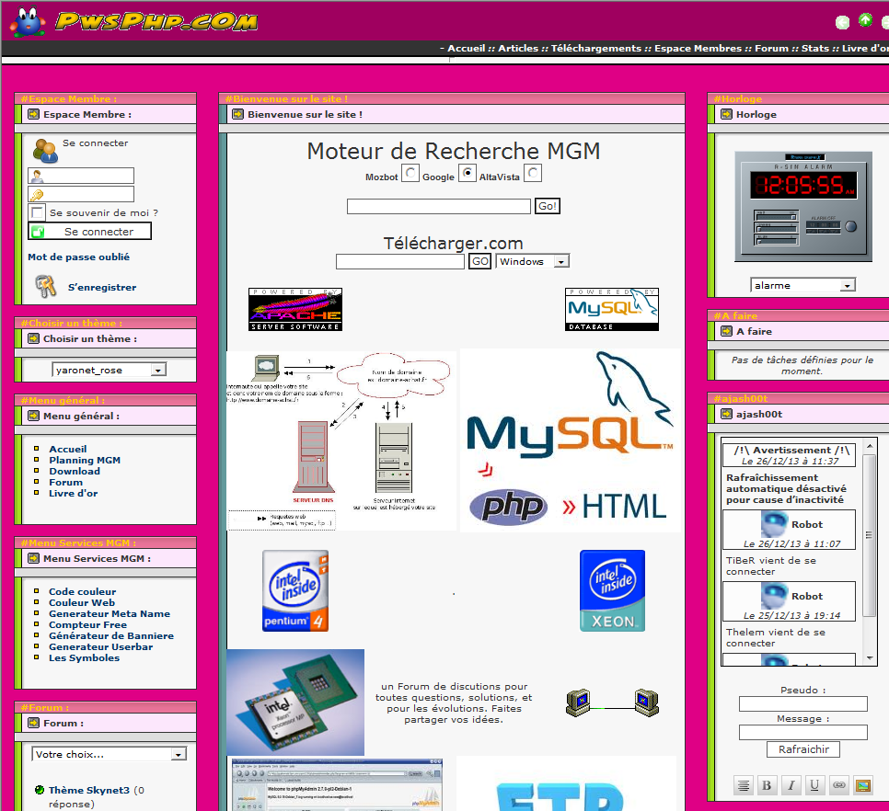The height and width of the screenshot is (811, 889).
Task: Open the Thème Skynet3 forum topic
Action: point(89,790)
